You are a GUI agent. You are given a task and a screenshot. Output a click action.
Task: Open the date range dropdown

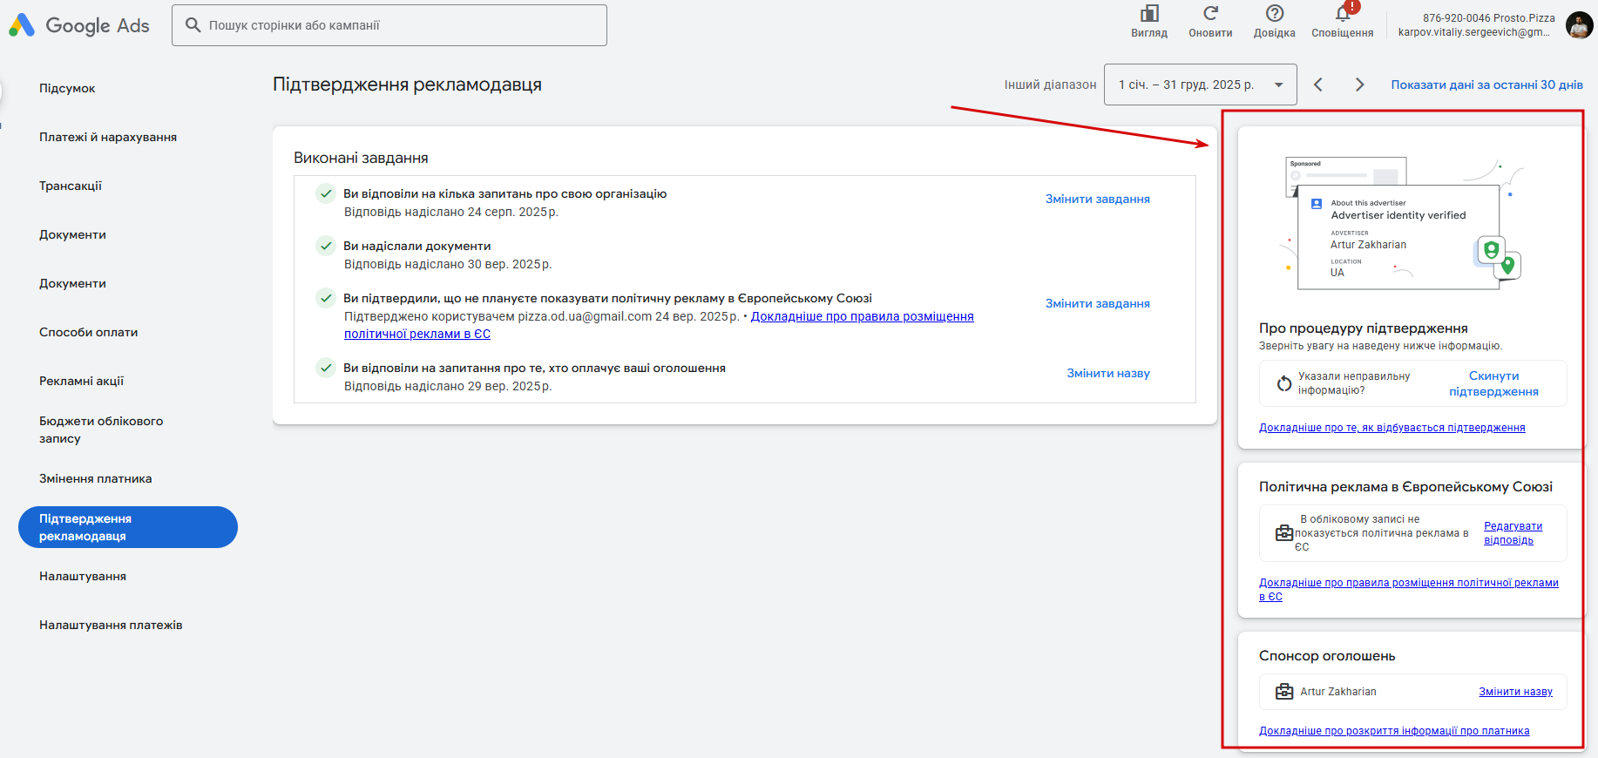[1200, 85]
